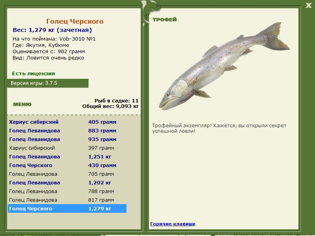Image resolution: width=315 pixels, height=236 pixels.
Task: Click the Где: Якутия, Кубюме line
Action: click(x=41, y=45)
